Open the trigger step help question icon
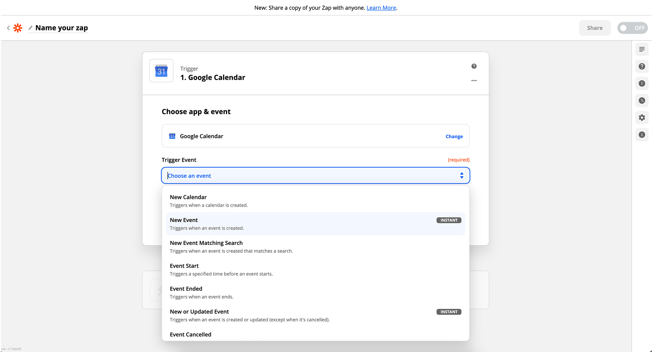 pos(474,66)
